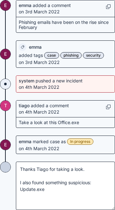Focus the new comment text area
This screenshot has width=115, height=210.
click(65, 186)
